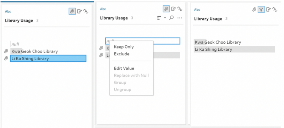This screenshot has width=284, height=128.
Task: Open sort dropdown arrow in middle panel
Action: [x=165, y=18]
